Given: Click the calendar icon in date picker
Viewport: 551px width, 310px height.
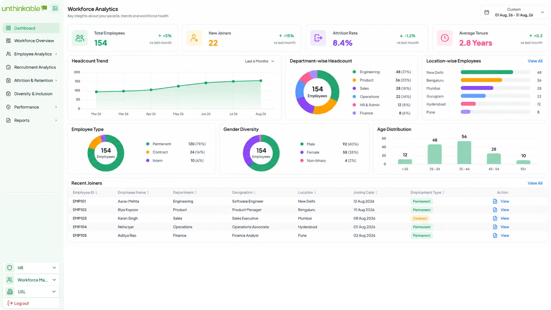Looking at the screenshot, I should click(487, 12).
